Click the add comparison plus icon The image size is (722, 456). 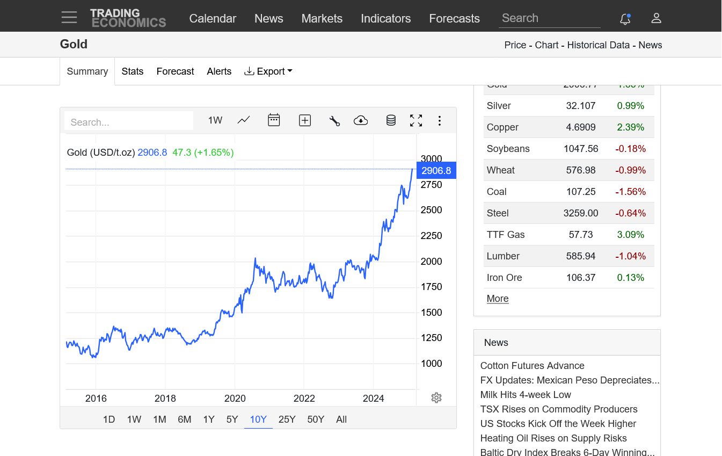tap(305, 120)
